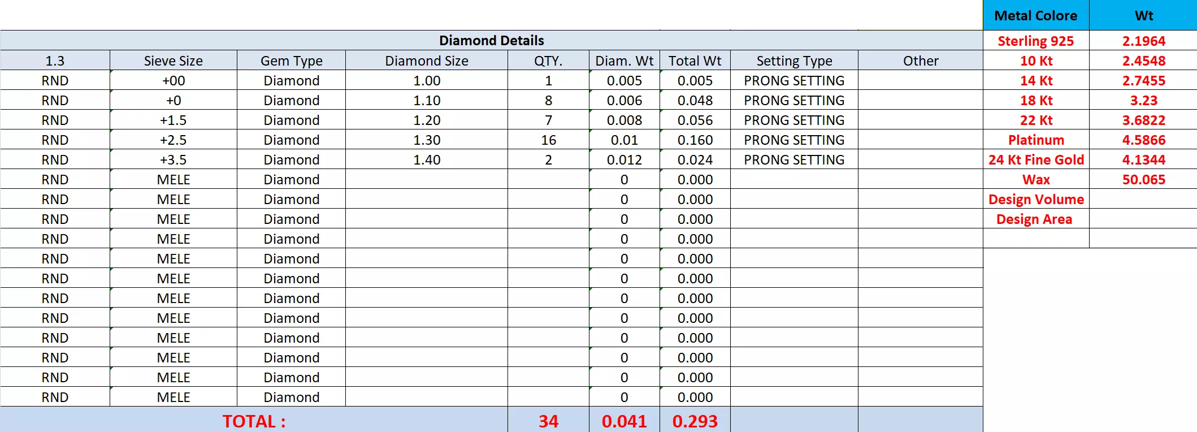Viewport: 1197px width, 432px height.
Task: Click the 22 Kt weight 3.6822
Action: tap(1143, 120)
